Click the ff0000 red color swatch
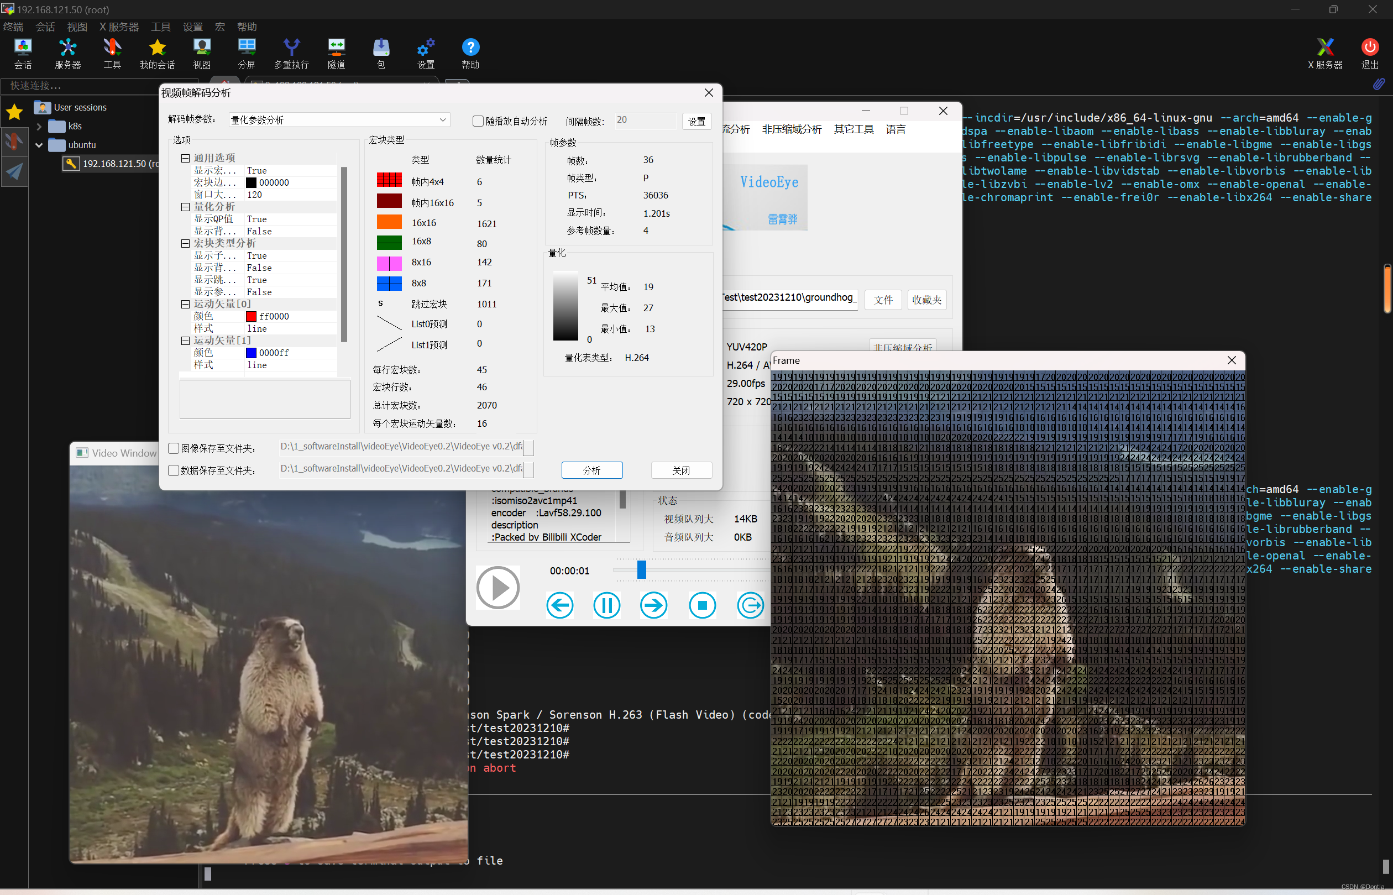Screen dimensions: 1393x895 pyautogui.click(x=251, y=316)
